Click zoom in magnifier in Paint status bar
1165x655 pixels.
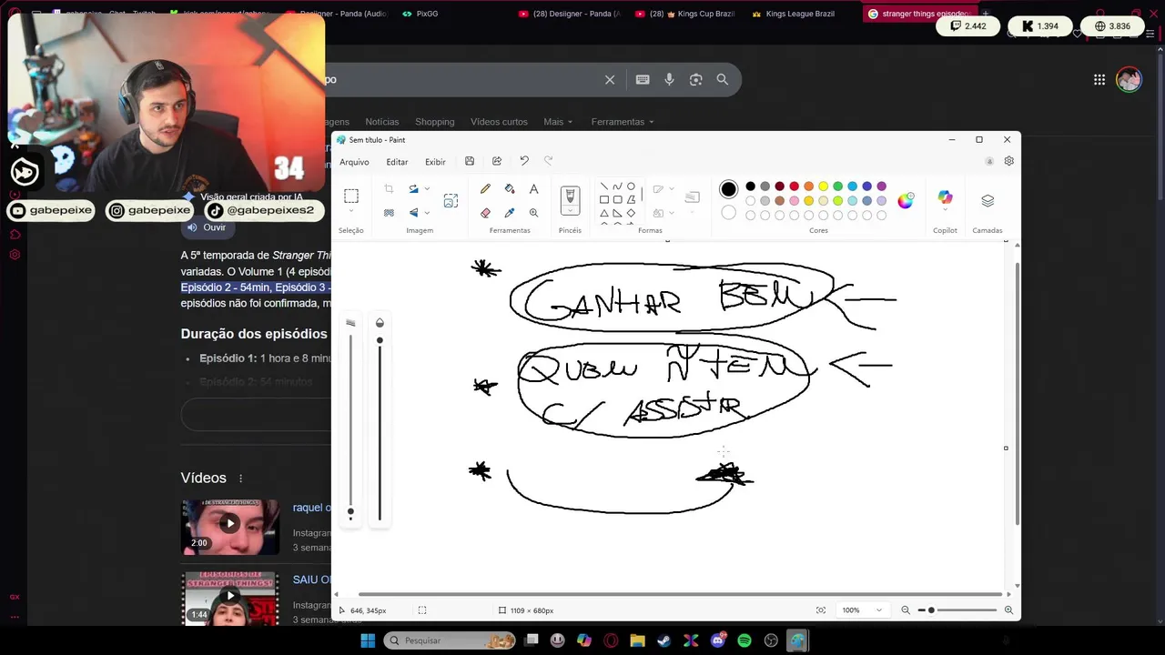pos(1008,610)
